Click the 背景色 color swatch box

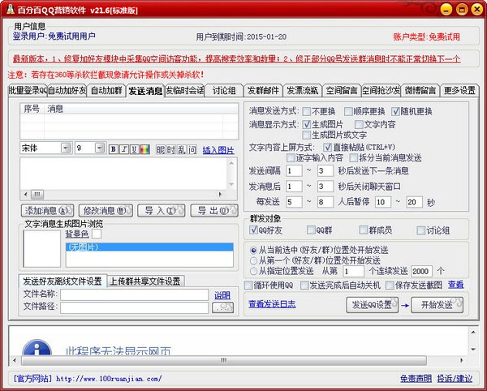click(97, 234)
